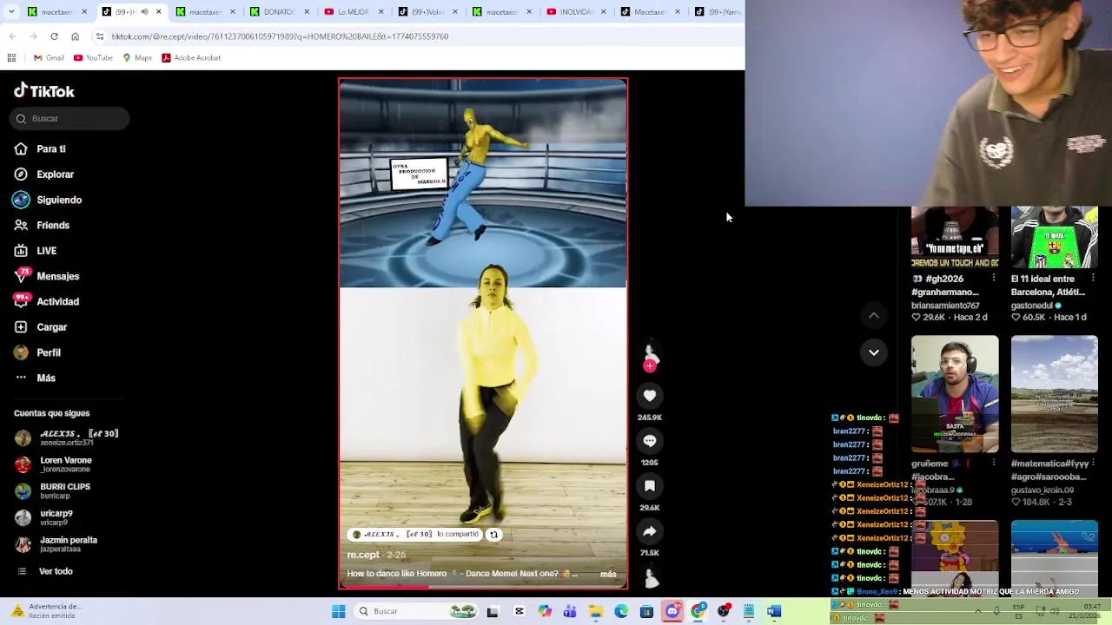Click the browser Home icon
This screenshot has height=625, width=1112.
click(75, 36)
